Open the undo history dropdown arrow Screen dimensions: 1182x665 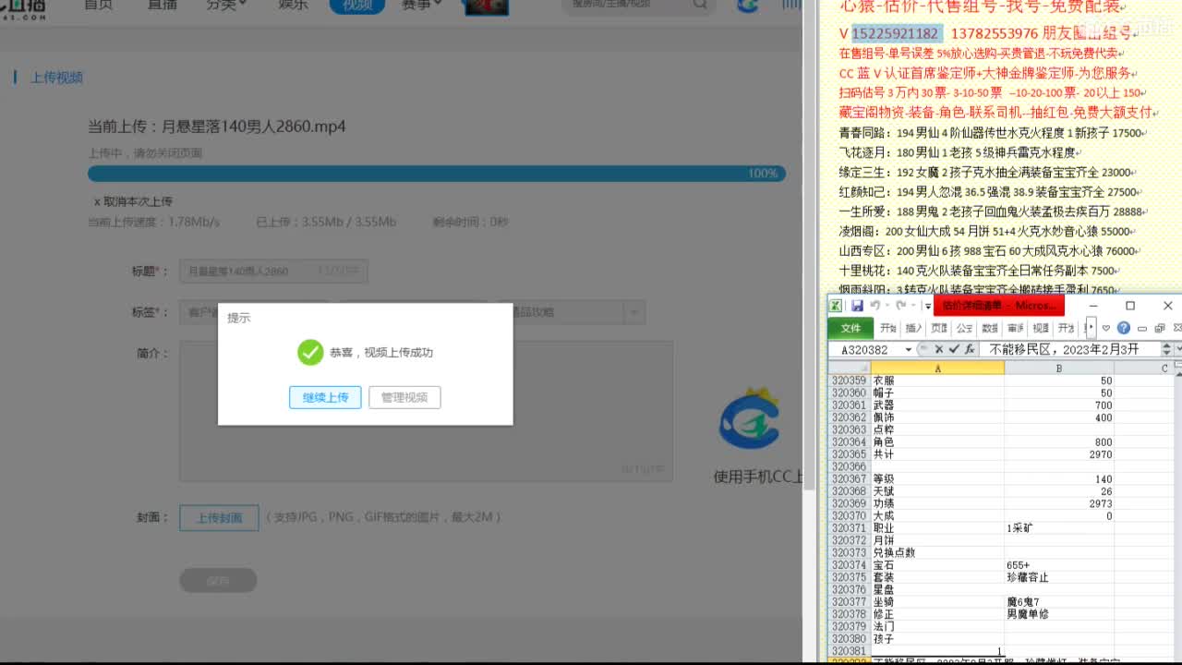(886, 306)
